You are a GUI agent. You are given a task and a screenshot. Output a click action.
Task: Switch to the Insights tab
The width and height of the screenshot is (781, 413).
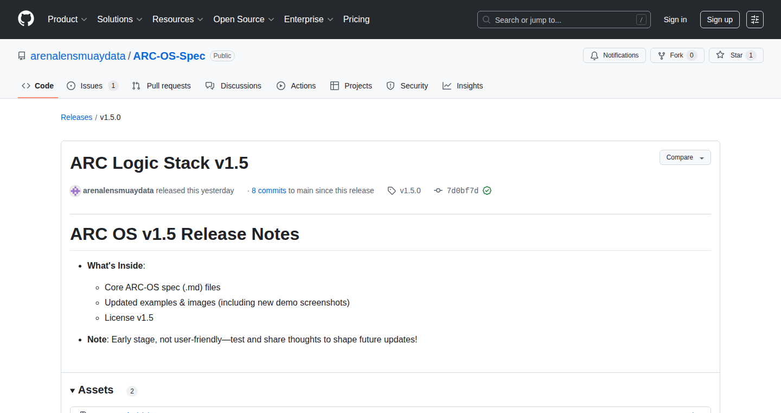pos(463,86)
